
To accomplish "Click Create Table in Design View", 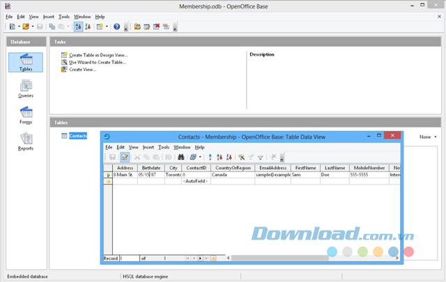I will [98, 54].
